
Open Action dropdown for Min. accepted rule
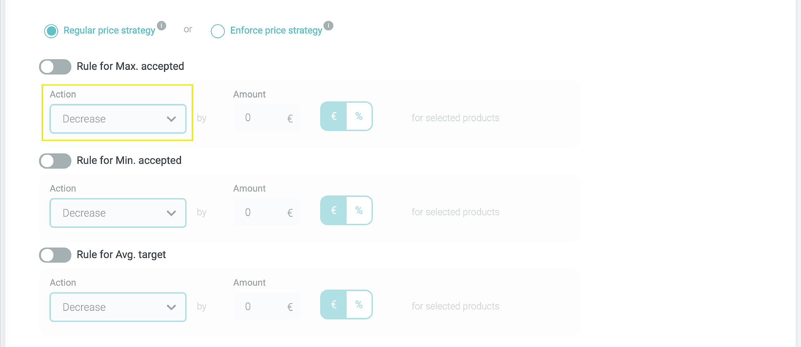(x=118, y=213)
